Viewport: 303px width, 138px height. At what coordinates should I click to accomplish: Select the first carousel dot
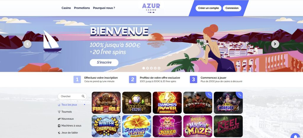(144, 68)
